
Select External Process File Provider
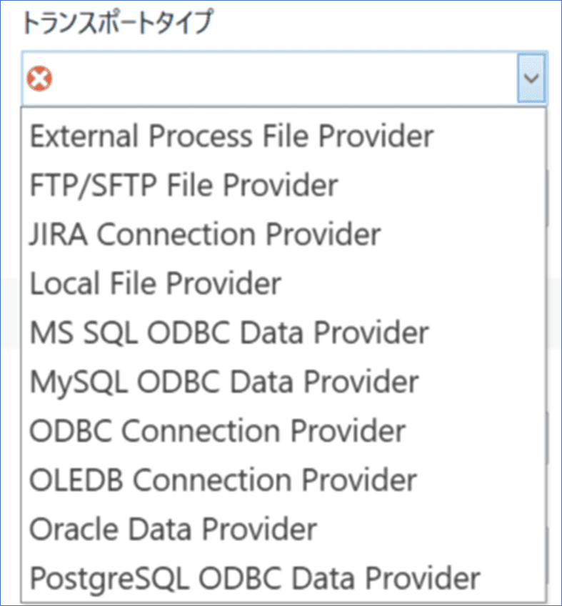click(231, 136)
